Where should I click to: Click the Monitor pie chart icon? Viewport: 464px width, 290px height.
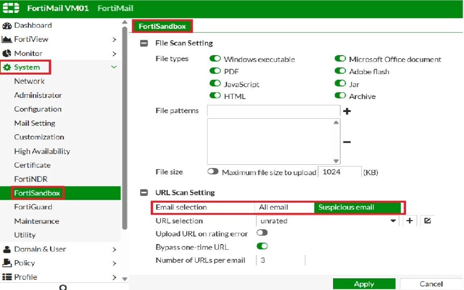[x=7, y=53]
